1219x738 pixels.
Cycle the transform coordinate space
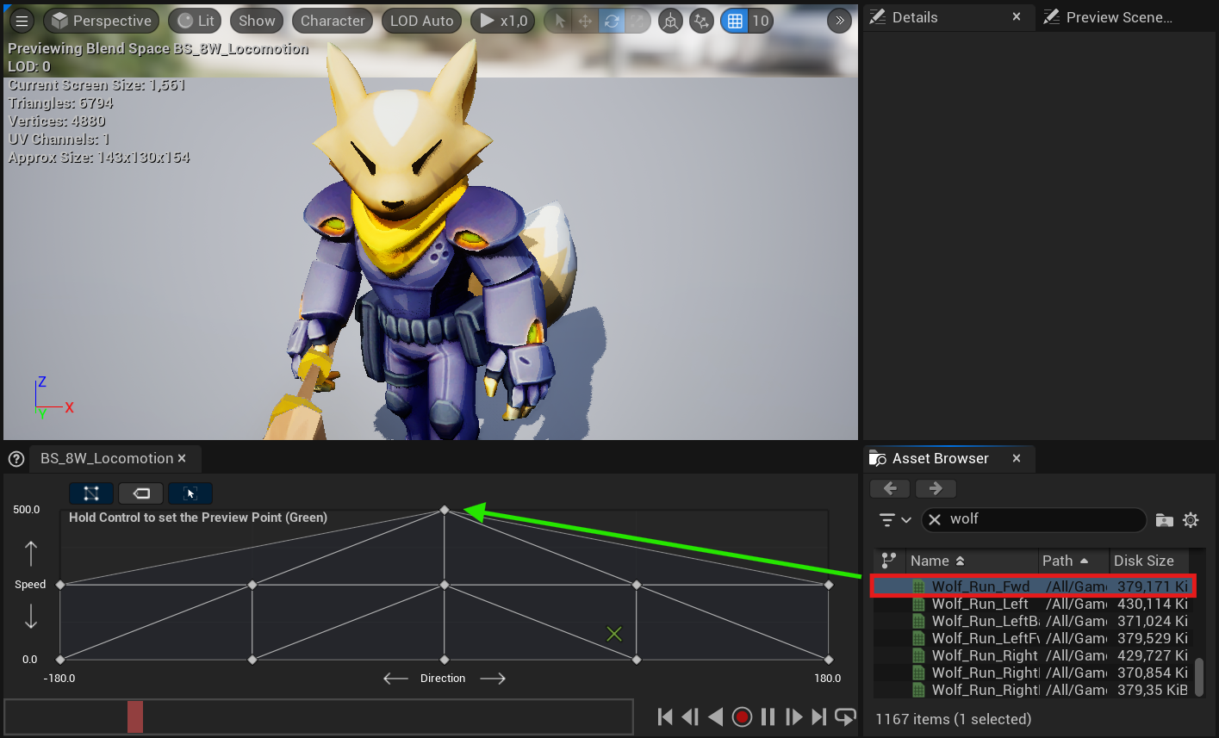[671, 21]
